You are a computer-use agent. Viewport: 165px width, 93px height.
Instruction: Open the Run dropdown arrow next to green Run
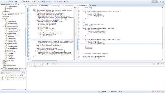click(x=20, y=2)
